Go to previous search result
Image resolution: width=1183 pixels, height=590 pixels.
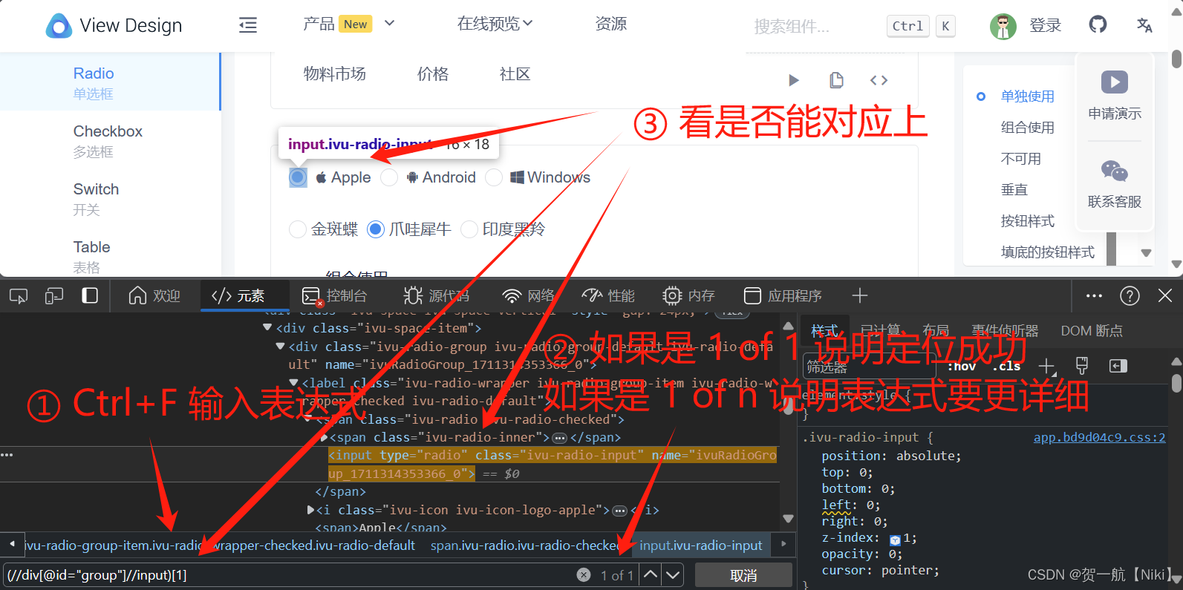[651, 575]
